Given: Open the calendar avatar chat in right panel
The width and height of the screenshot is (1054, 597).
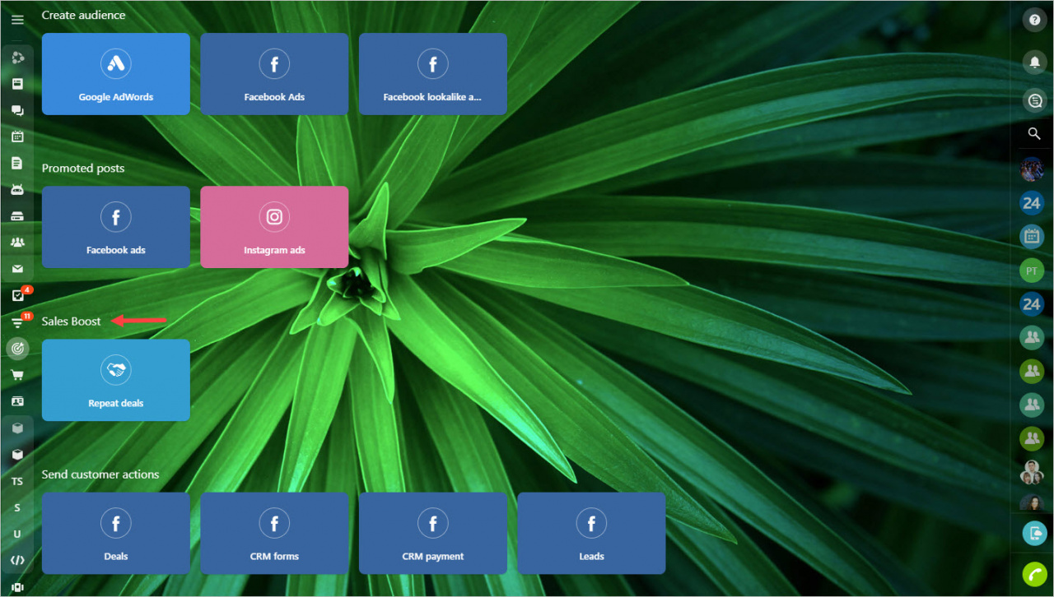Looking at the screenshot, I should pyautogui.click(x=1032, y=237).
